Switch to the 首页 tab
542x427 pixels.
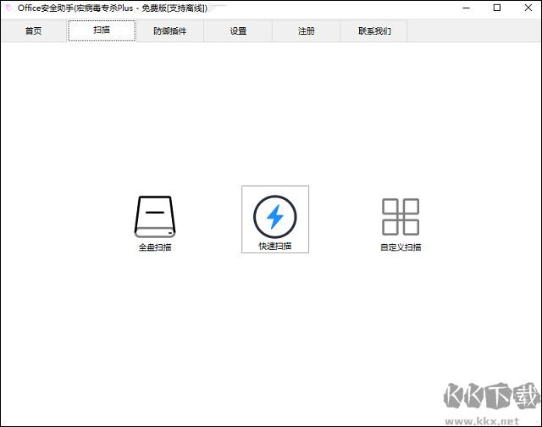tap(34, 30)
